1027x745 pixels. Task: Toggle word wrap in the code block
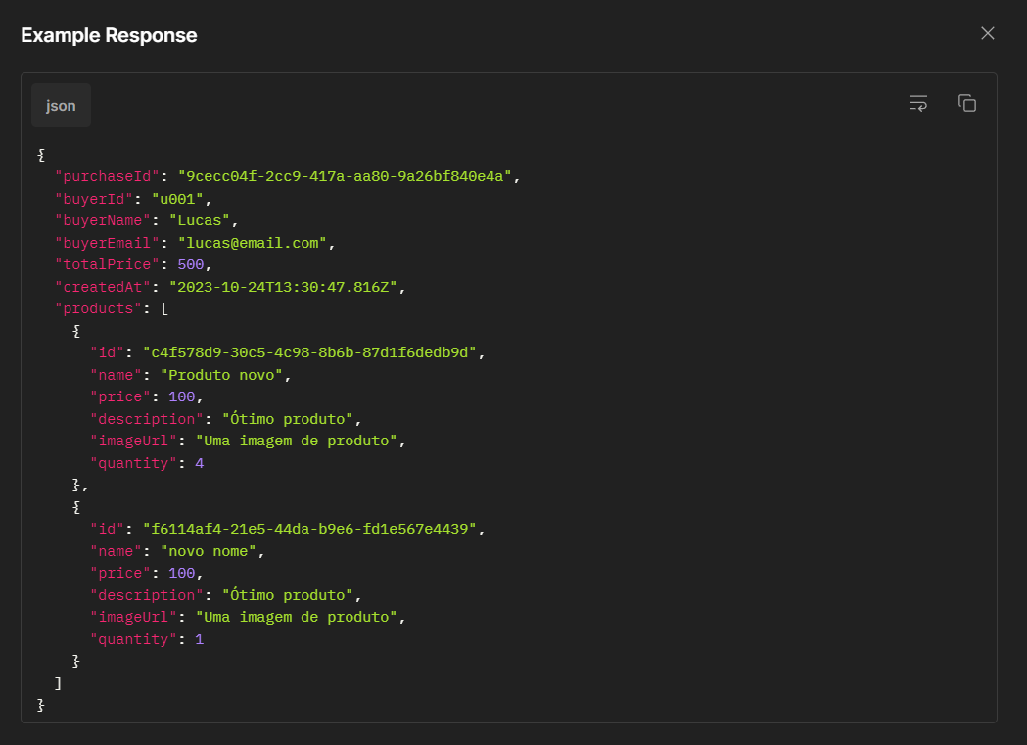point(917,102)
